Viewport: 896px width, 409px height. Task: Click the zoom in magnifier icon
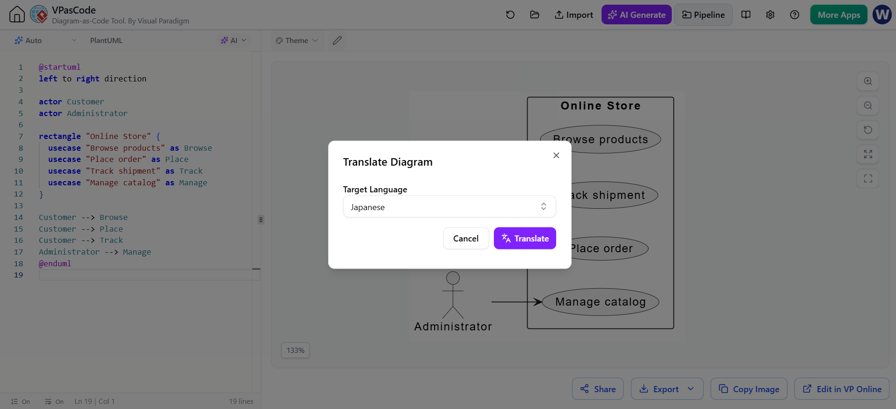tap(868, 81)
